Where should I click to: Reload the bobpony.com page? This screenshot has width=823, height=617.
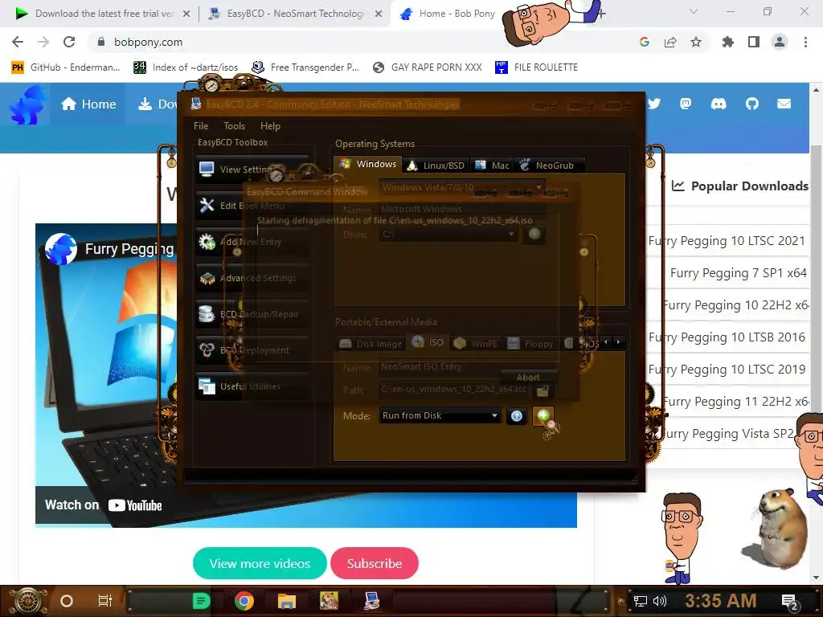coord(69,42)
